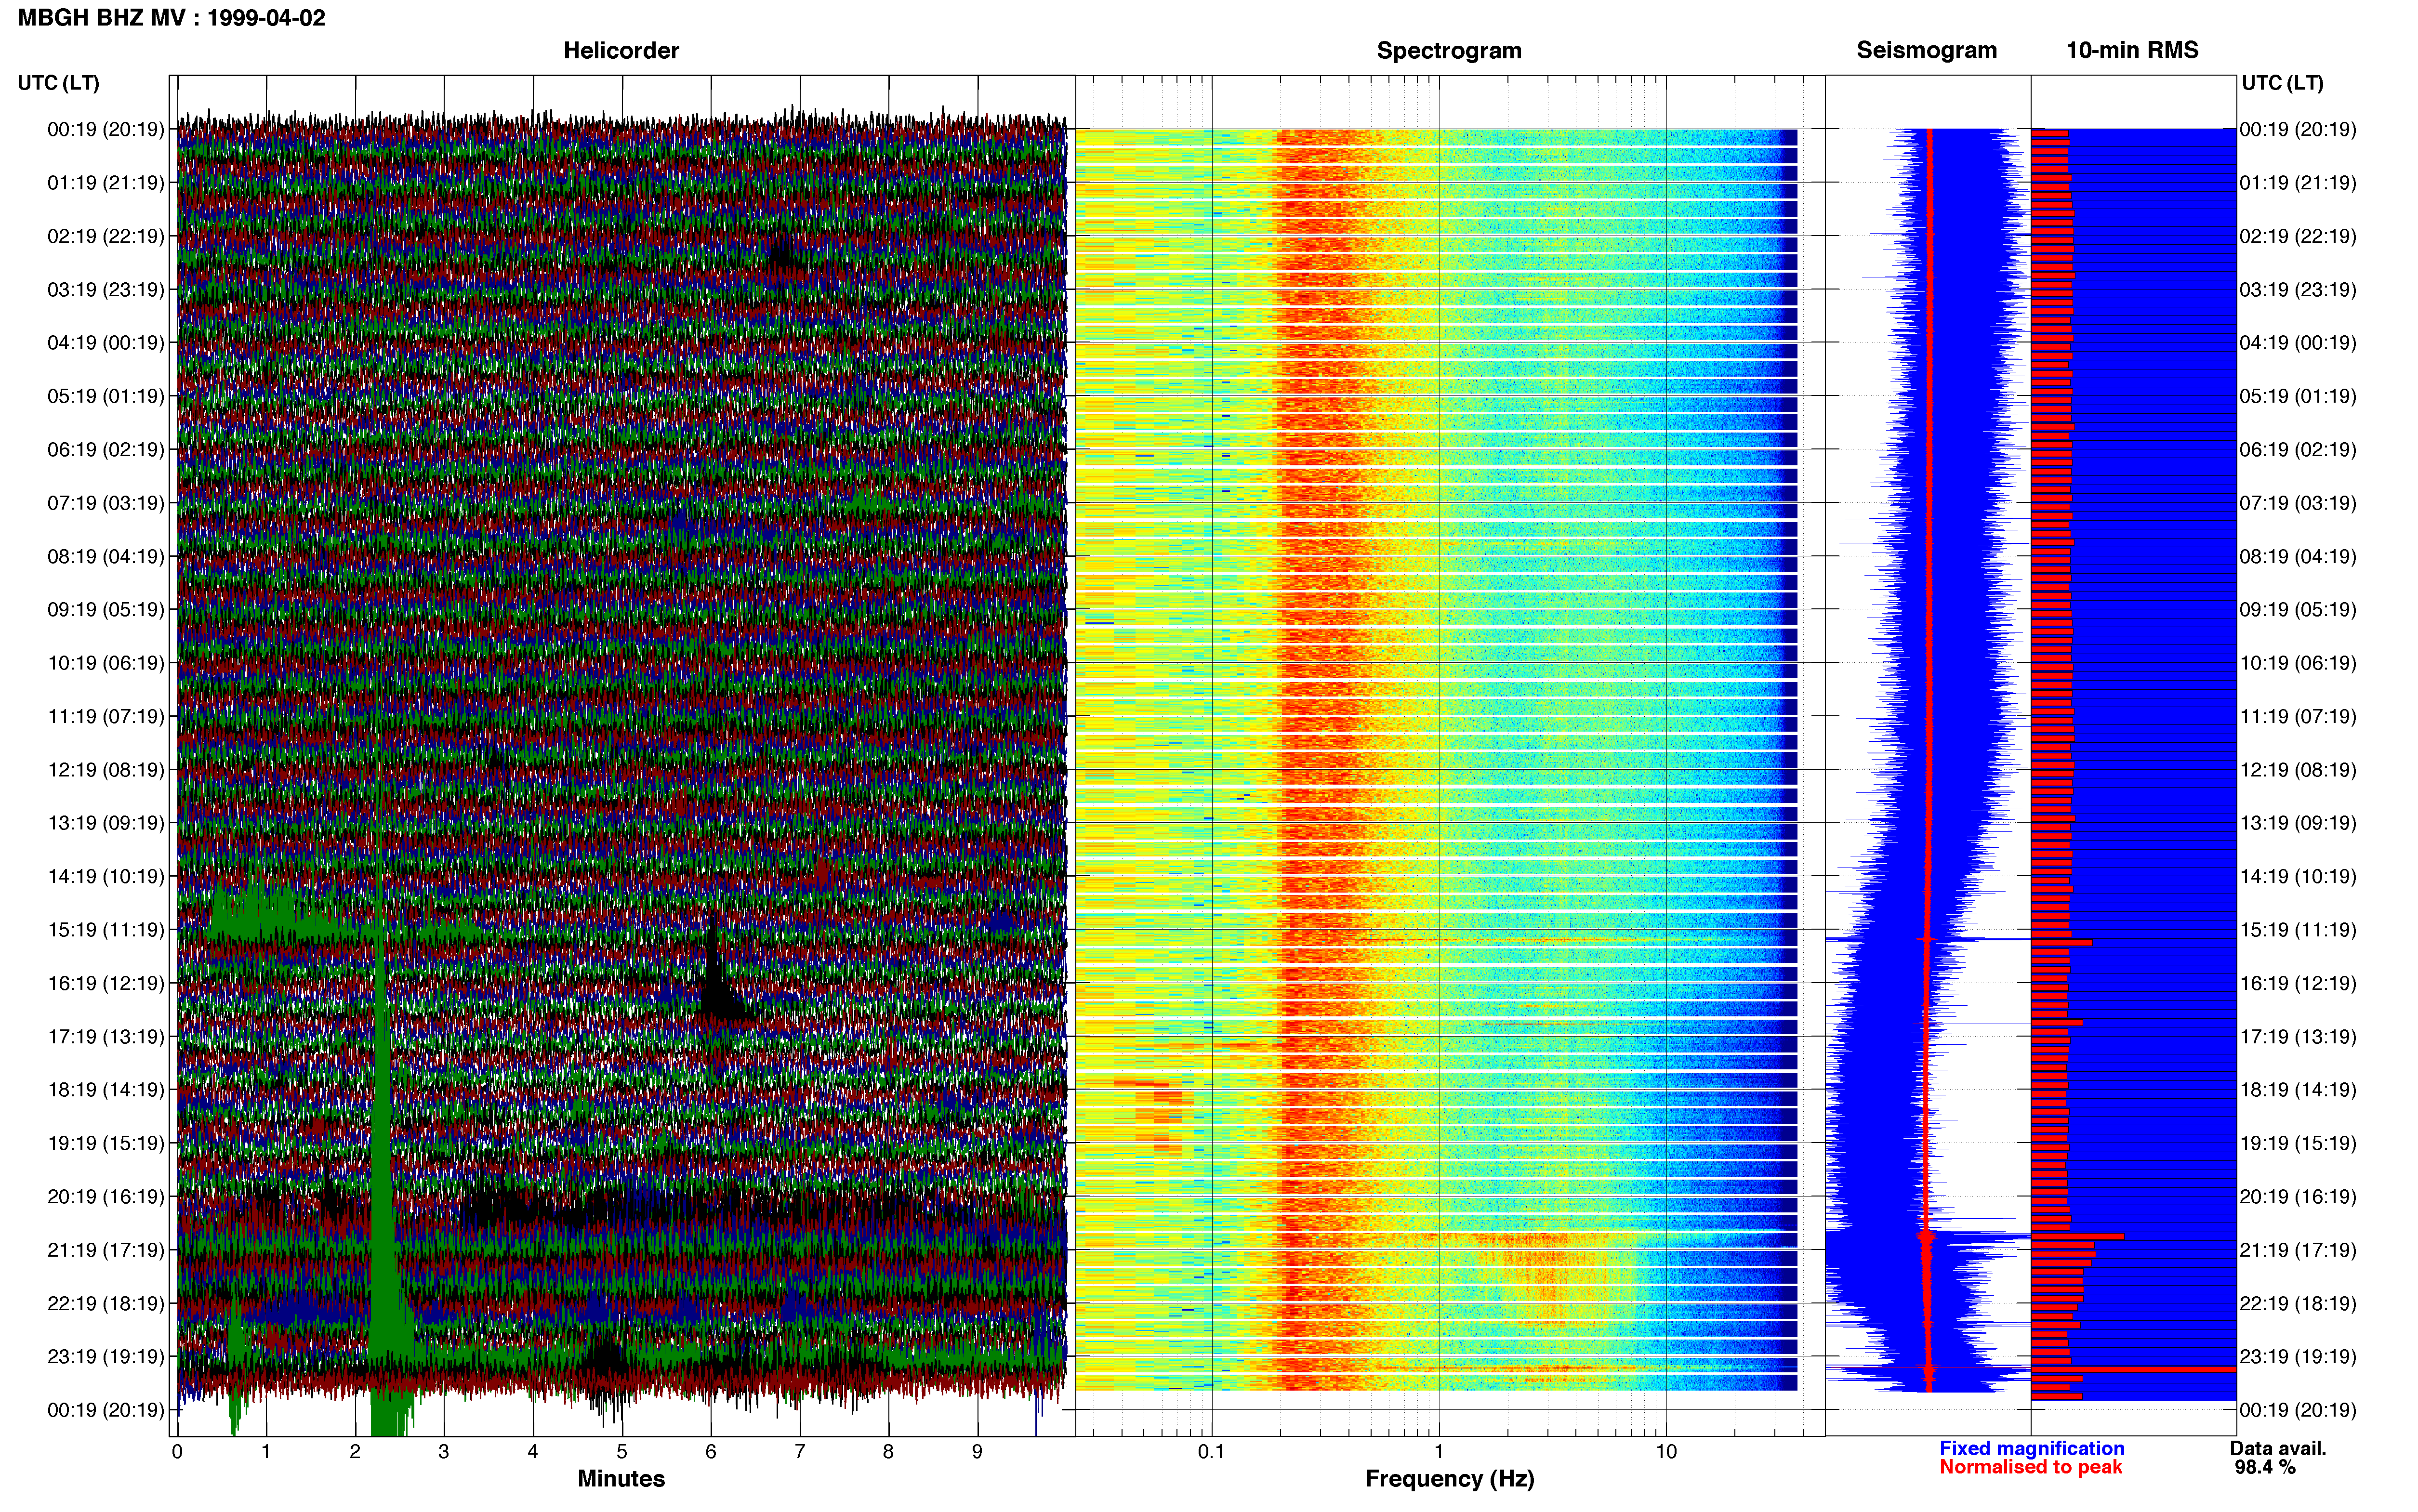
Task: Click the left 17:19 (13:19) time label
Action: pos(106,1037)
